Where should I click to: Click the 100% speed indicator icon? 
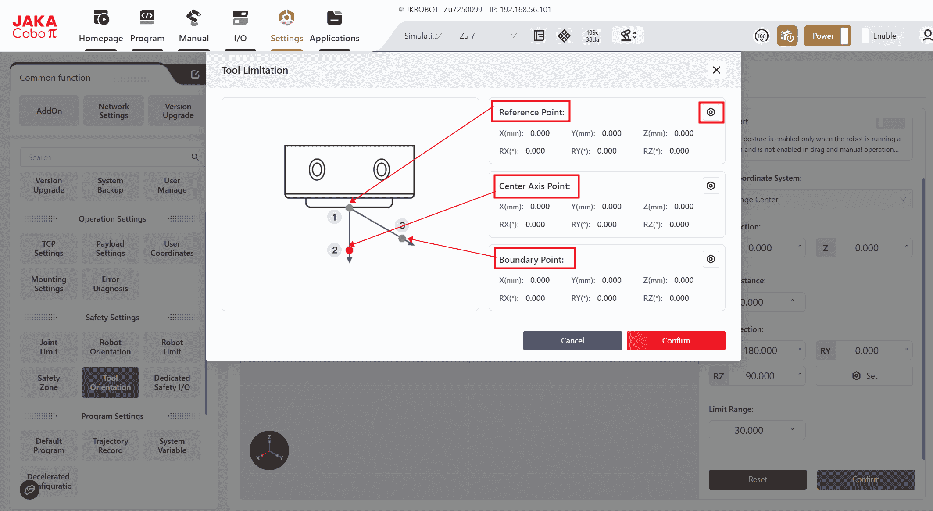761,36
